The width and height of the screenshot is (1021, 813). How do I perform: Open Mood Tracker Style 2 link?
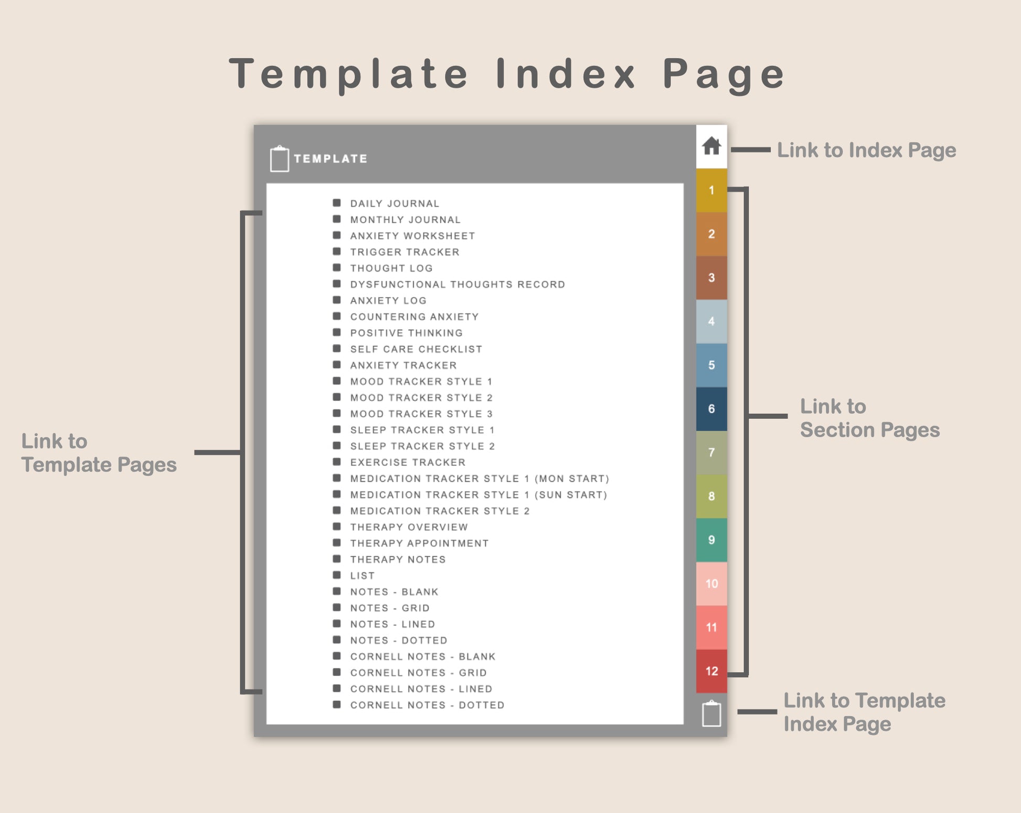(x=421, y=398)
